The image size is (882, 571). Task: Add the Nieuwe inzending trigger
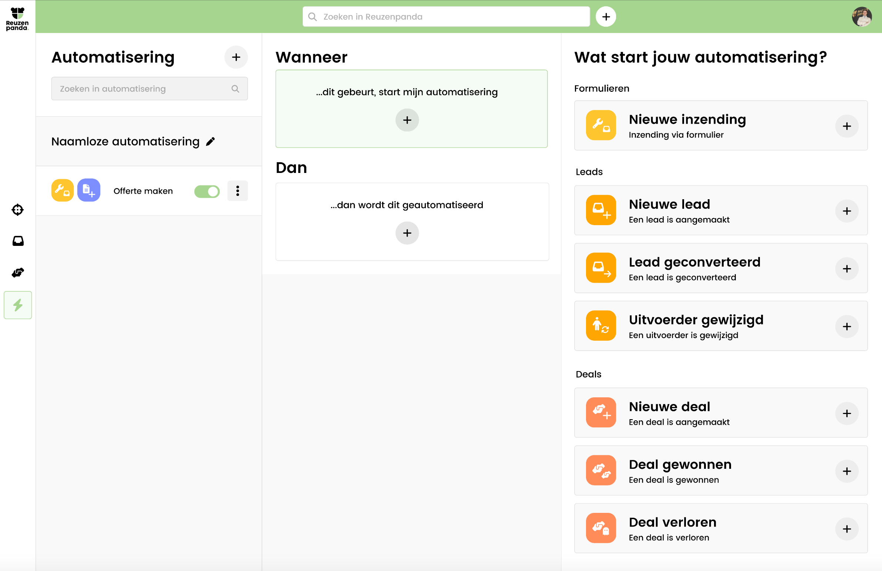pyautogui.click(x=846, y=126)
